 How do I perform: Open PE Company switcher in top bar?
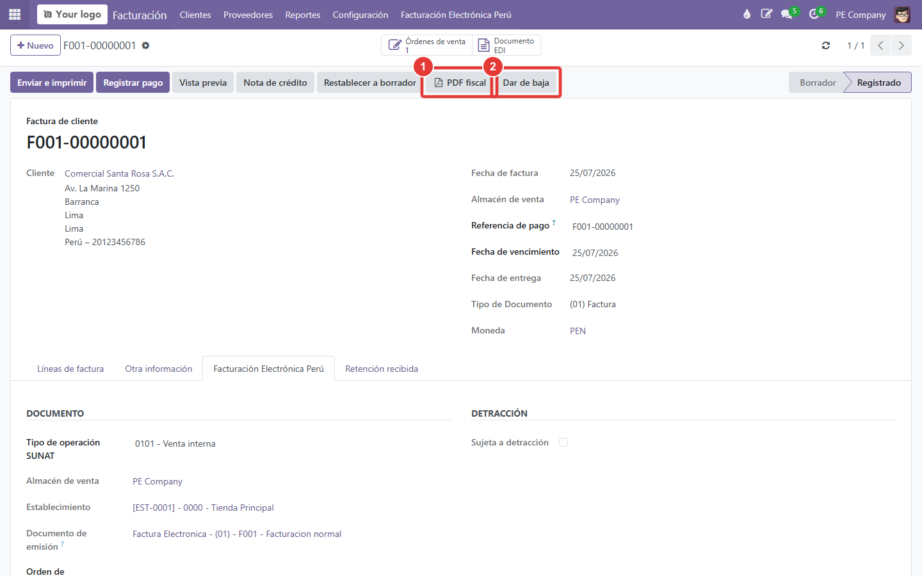click(x=861, y=15)
